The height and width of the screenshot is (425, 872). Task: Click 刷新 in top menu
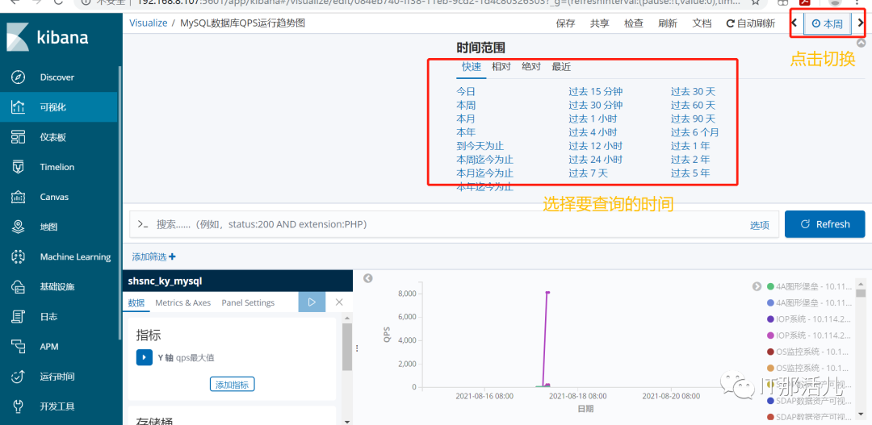click(x=668, y=24)
